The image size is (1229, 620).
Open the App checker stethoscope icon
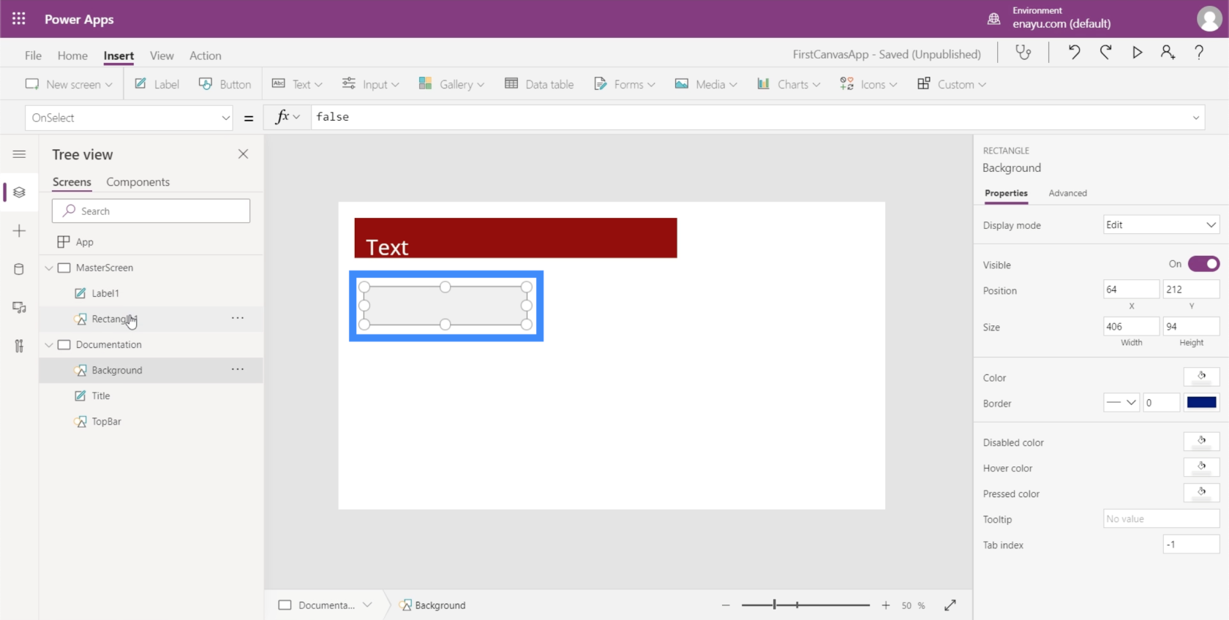point(1023,52)
